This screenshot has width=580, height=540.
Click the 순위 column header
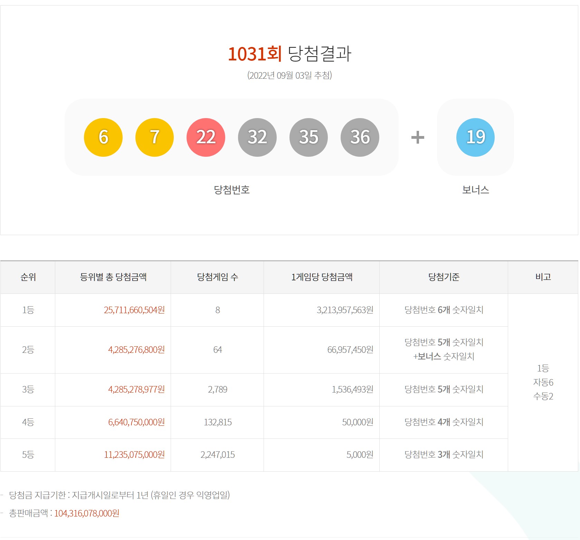click(x=28, y=277)
